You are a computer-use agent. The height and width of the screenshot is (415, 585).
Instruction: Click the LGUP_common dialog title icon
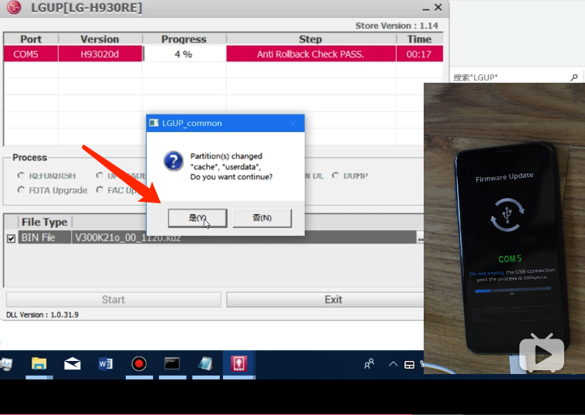tap(154, 123)
